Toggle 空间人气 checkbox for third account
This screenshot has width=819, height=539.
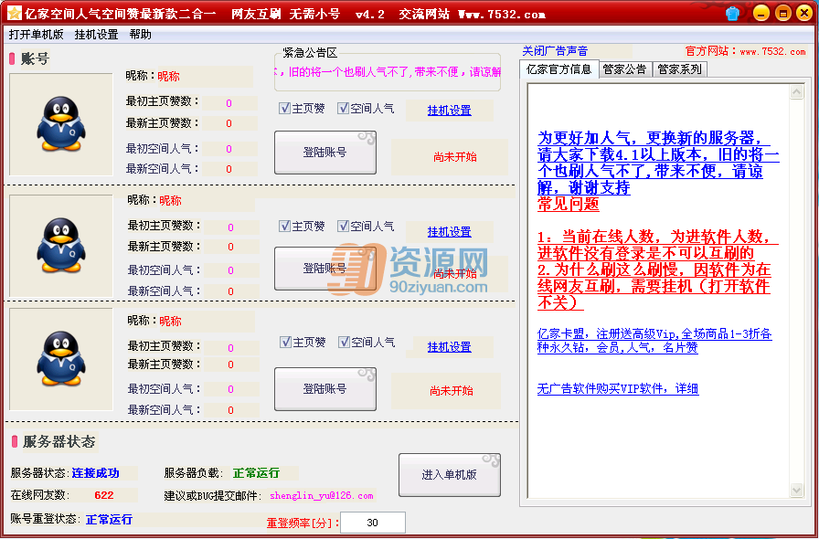(x=345, y=342)
